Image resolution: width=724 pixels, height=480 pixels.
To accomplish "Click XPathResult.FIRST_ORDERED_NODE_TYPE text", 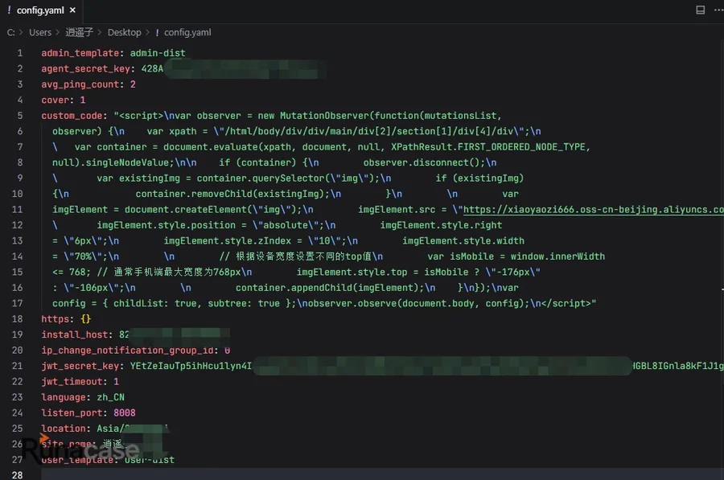I will [488, 147].
